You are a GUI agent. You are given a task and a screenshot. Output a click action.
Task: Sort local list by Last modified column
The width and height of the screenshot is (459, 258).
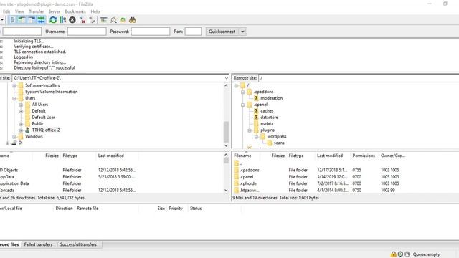(110, 156)
